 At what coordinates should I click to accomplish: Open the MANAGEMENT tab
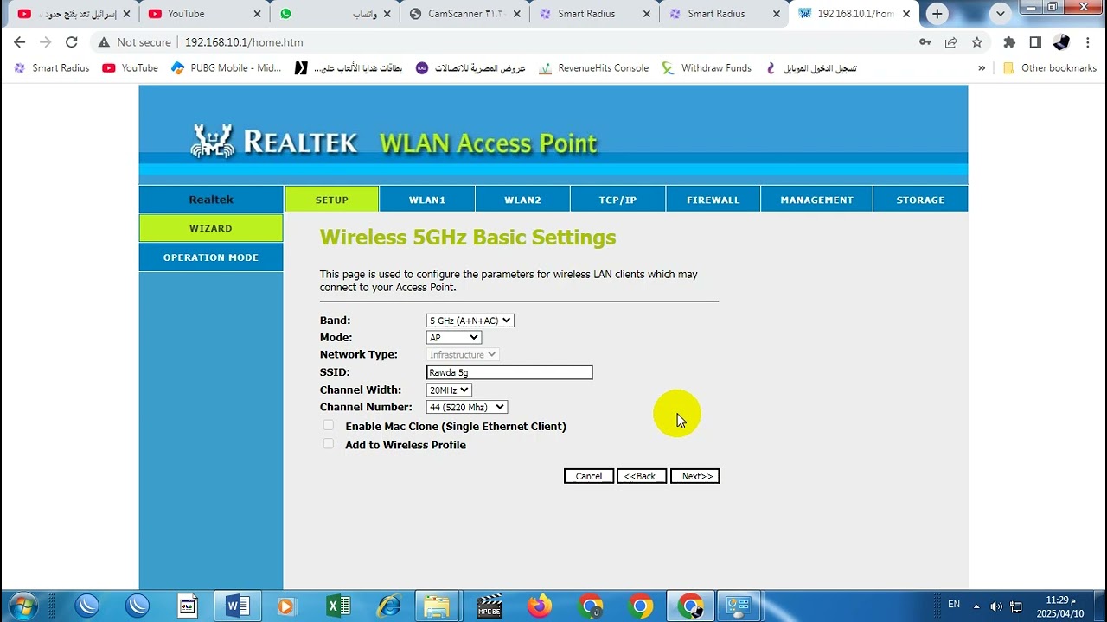[816, 200]
